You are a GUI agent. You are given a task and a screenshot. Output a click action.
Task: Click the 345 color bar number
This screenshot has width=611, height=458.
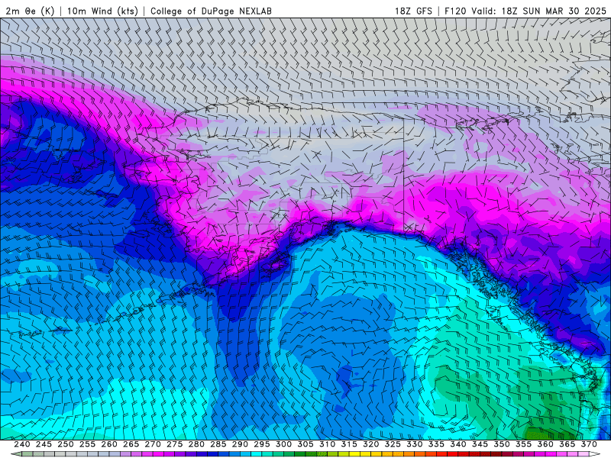480,444
